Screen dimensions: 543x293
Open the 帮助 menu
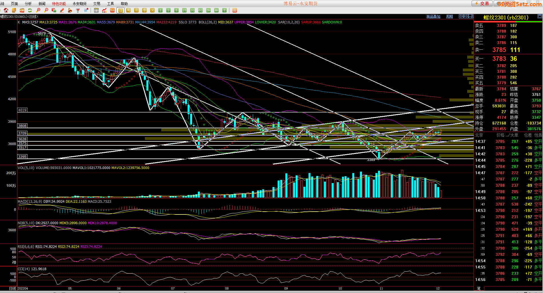click(124, 4)
